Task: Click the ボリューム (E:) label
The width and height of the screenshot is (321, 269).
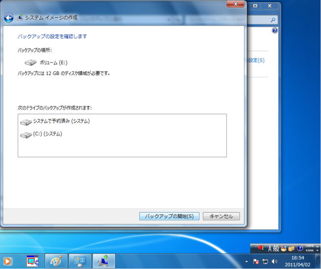Action: click(53, 63)
